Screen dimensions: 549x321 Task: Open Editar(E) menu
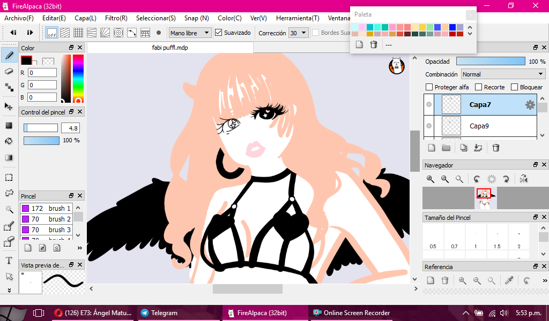click(54, 18)
